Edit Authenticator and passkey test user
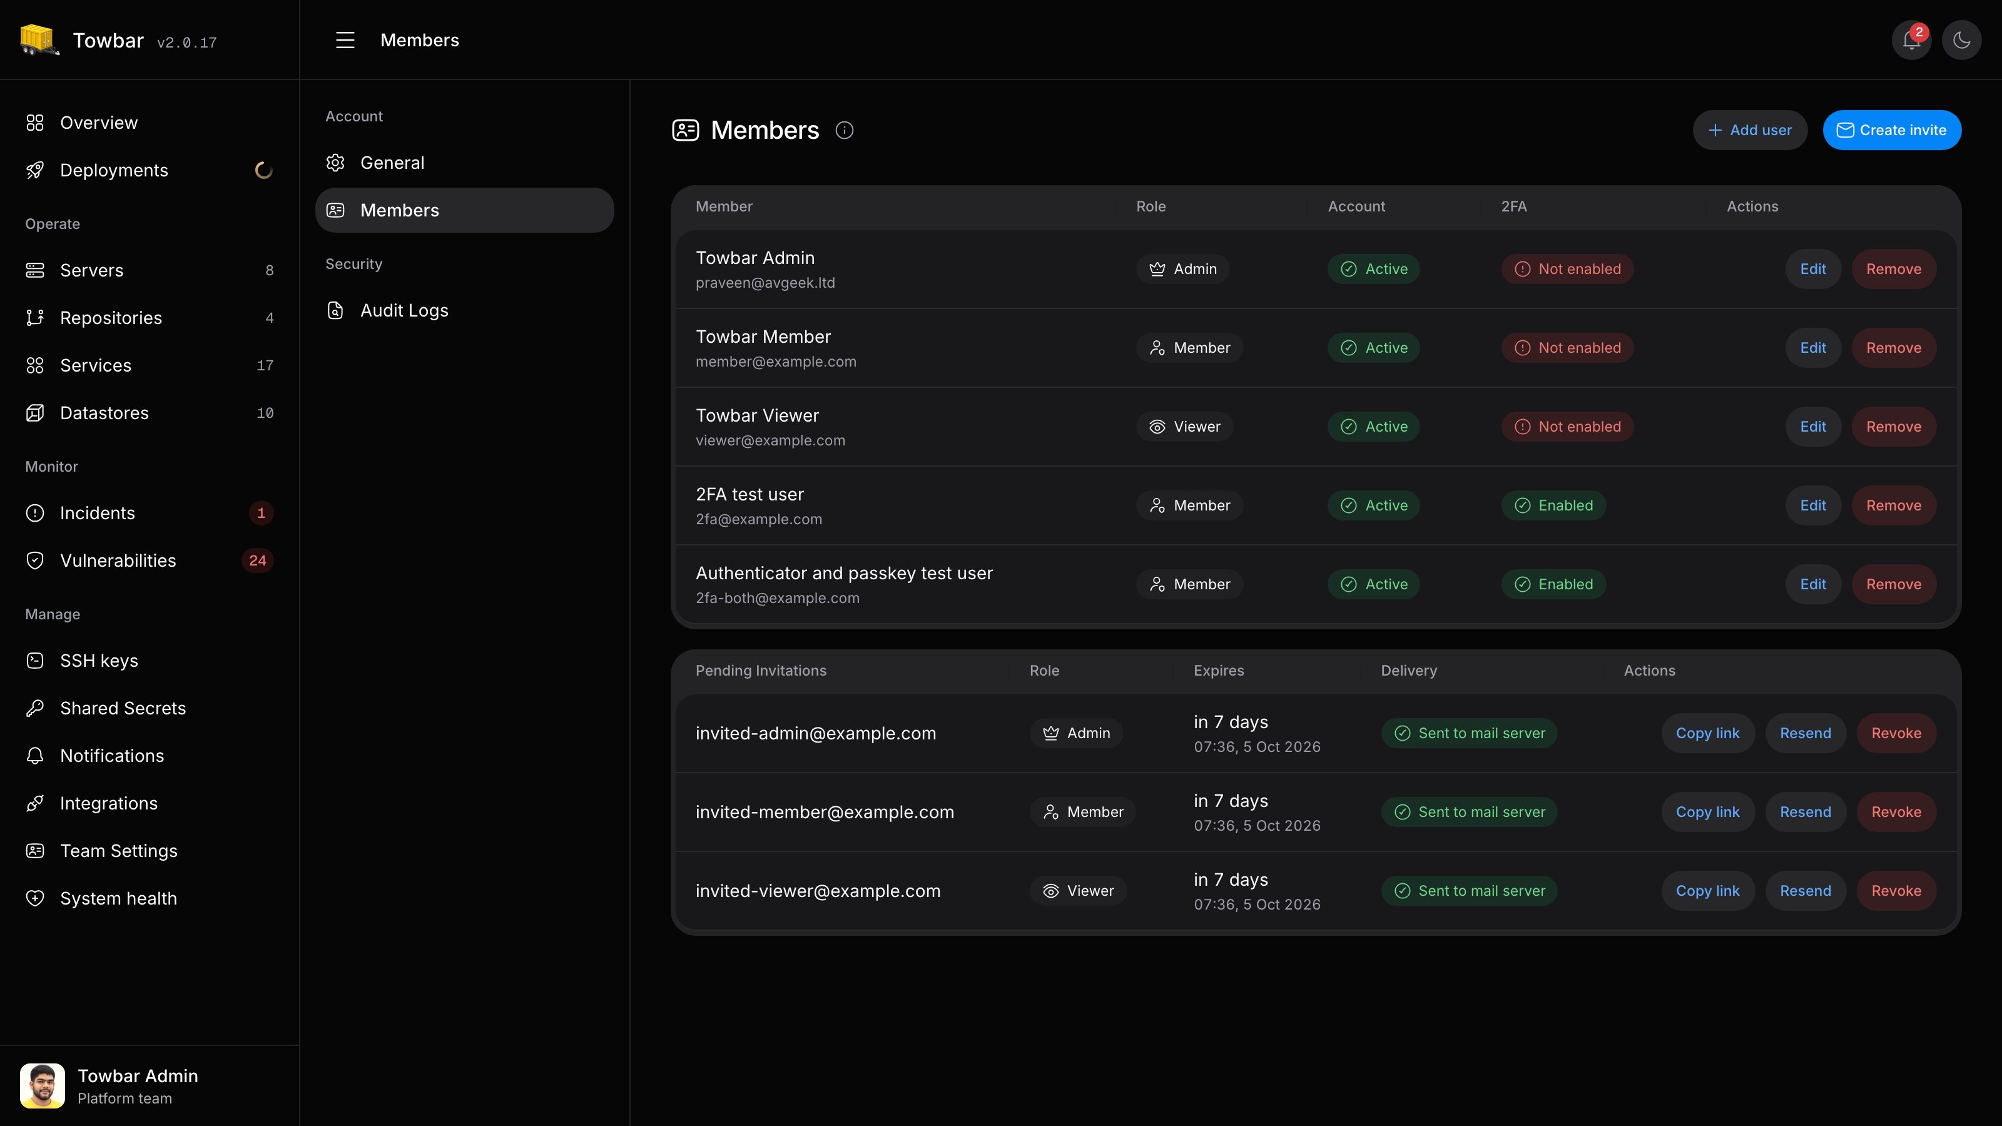Image resolution: width=2002 pixels, height=1126 pixels. pyautogui.click(x=1812, y=584)
